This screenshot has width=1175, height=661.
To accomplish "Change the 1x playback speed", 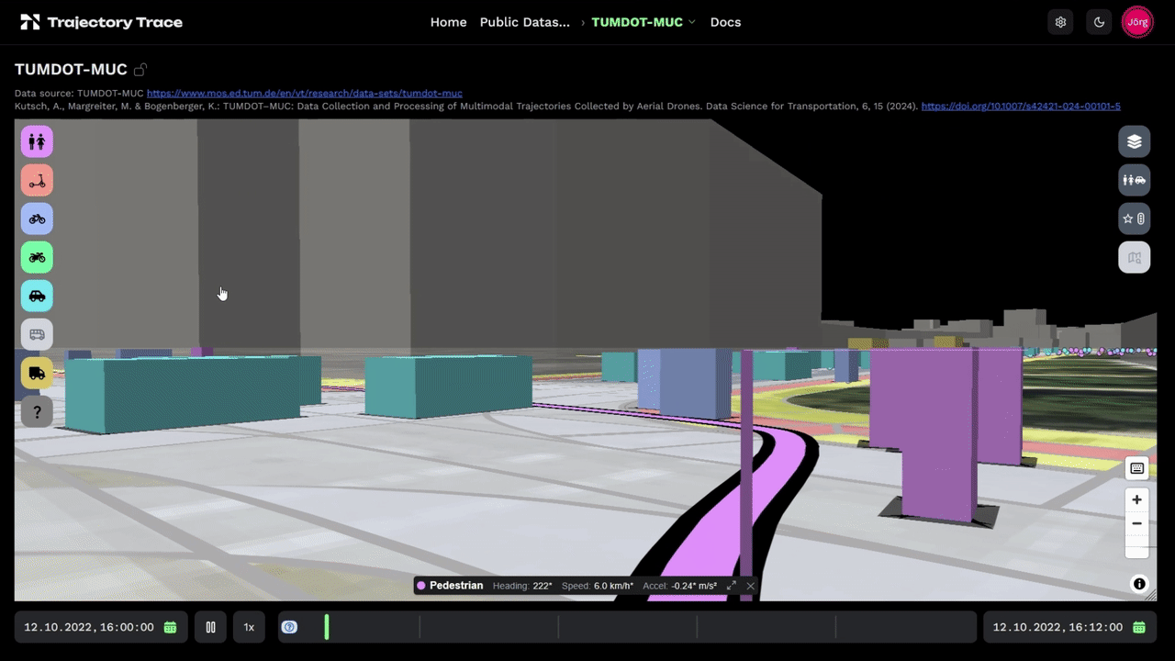I will (x=249, y=627).
